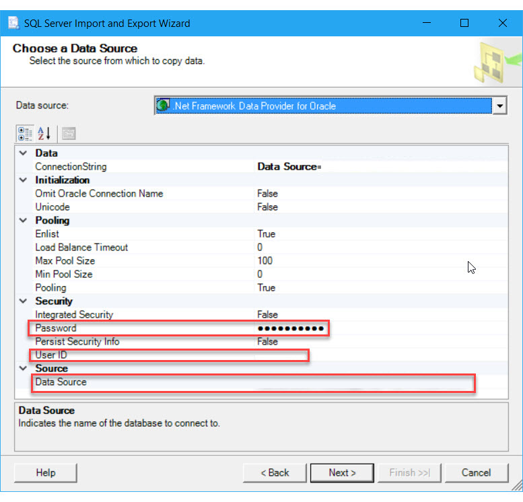Click the User ID value field

point(381,355)
